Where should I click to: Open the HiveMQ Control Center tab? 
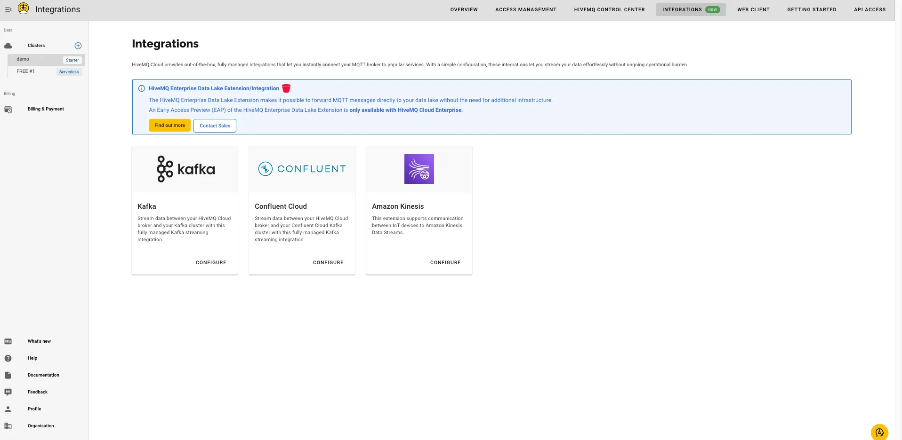[609, 9]
